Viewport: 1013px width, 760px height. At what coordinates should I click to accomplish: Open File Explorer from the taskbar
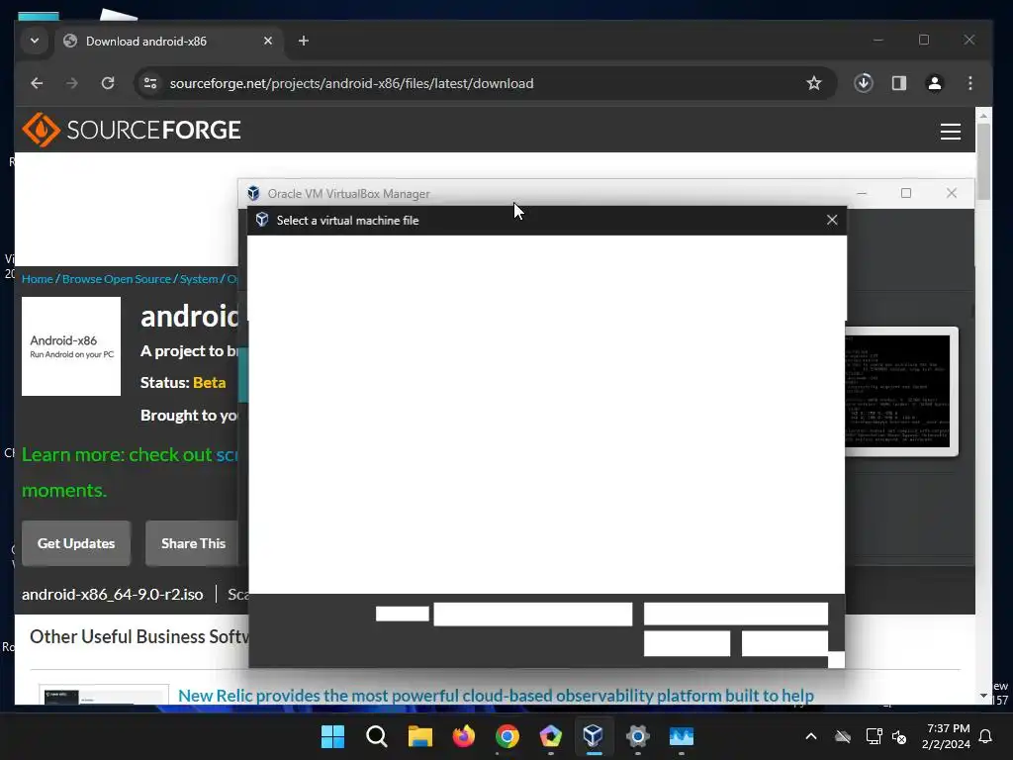[419, 736]
